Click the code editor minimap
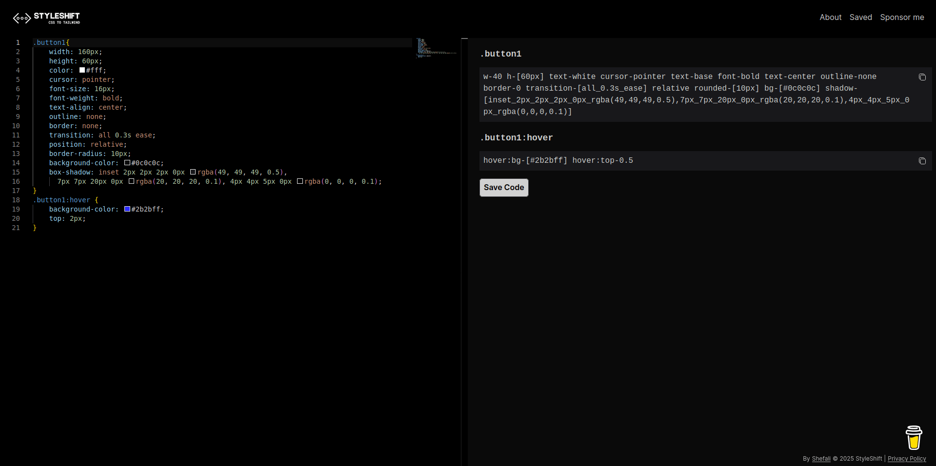The height and width of the screenshot is (466, 936). click(x=436, y=49)
